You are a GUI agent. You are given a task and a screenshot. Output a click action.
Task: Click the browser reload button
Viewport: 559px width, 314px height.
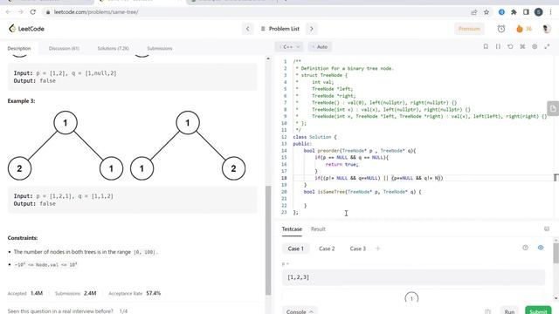(x=33, y=12)
